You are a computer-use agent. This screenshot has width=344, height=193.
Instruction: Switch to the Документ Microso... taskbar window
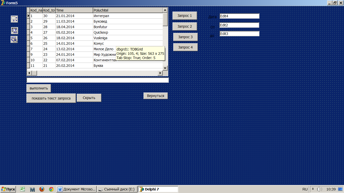pyautogui.click(x=77, y=189)
